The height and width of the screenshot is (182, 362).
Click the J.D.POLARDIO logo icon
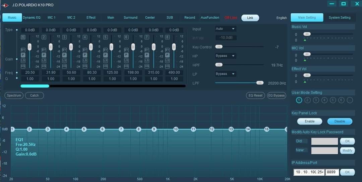(5, 5)
